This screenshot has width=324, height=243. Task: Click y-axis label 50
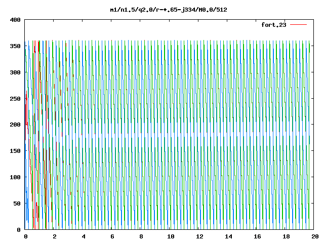[x=17, y=204]
